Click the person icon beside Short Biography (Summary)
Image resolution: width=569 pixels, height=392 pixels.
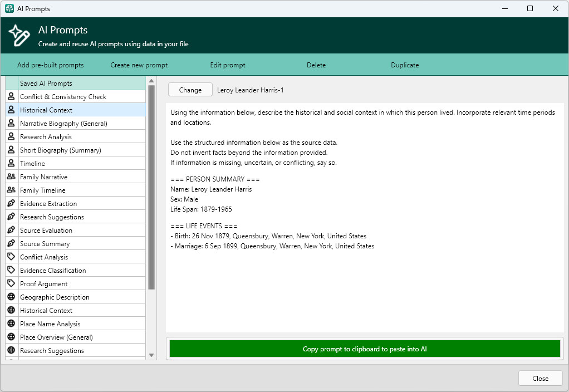(11, 150)
